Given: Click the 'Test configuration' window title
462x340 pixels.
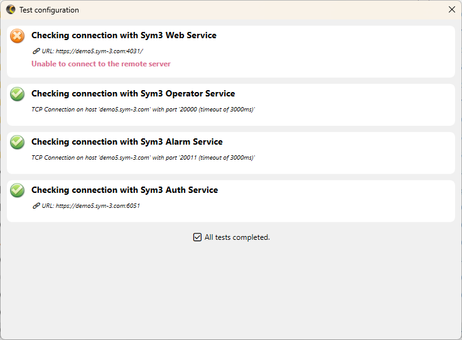Looking at the screenshot, I should 49,10.
